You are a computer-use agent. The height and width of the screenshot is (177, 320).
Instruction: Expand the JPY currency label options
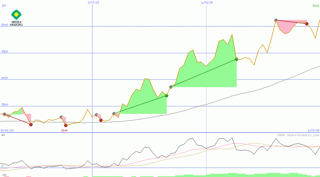coord(4,6)
